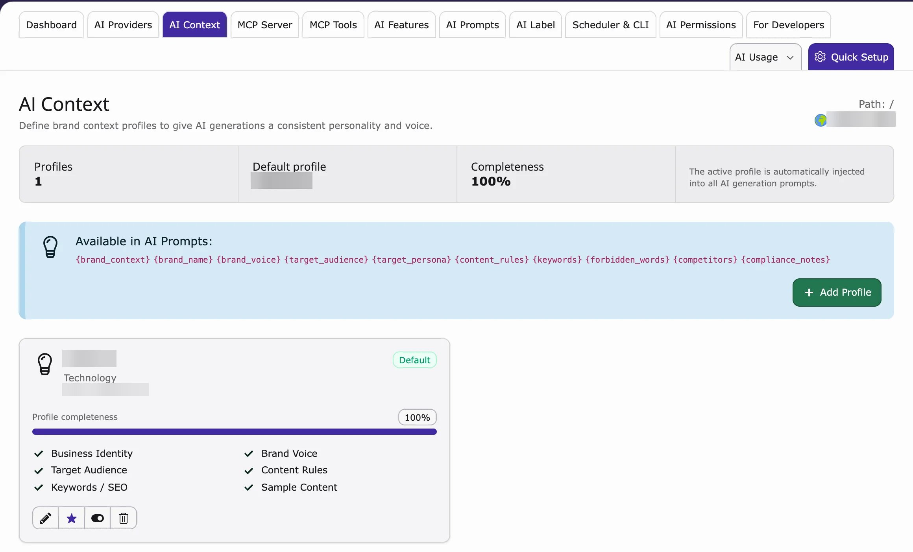913x552 pixels.
Task: Click the lightbulb icon in the profile card
Action: (x=45, y=364)
